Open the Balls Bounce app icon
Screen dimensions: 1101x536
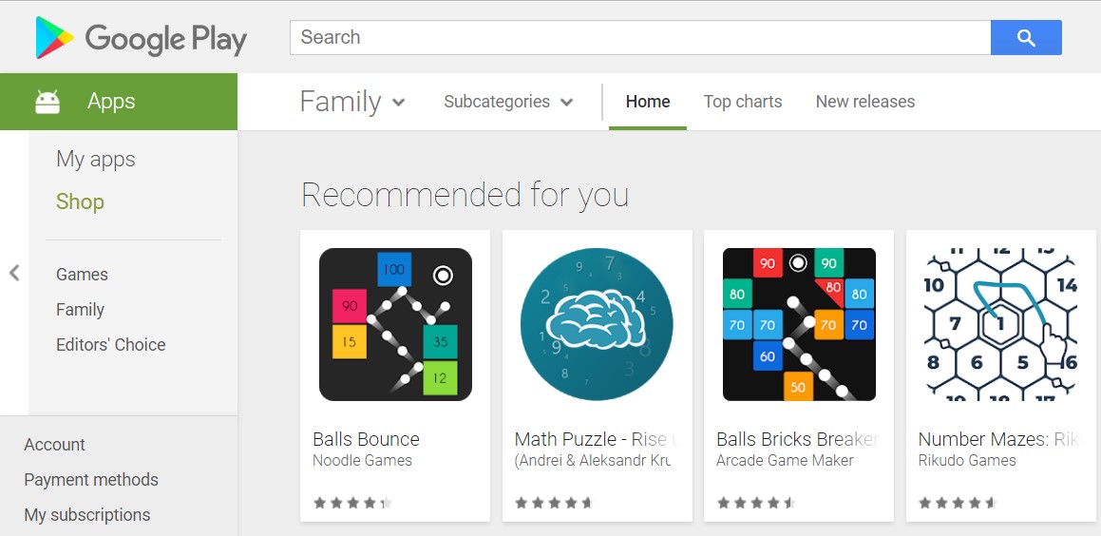(395, 325)
